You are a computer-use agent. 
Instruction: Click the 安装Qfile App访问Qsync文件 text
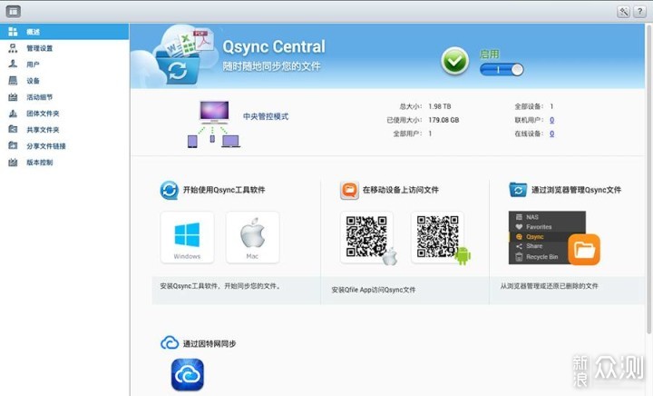click(x=373, y=290)
